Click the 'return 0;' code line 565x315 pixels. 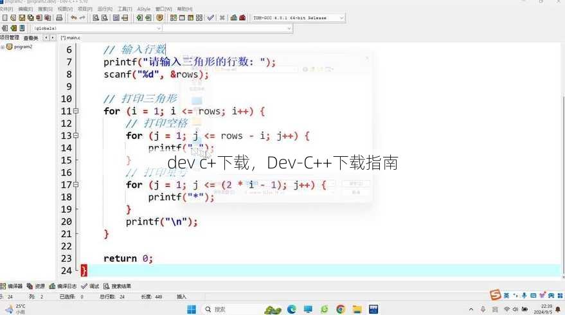click(x=129, y=258)
